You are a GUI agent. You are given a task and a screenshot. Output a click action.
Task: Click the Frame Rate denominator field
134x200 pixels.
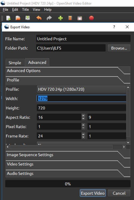107,136
